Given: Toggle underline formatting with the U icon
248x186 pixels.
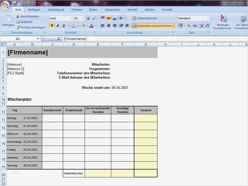Looking at the screenshot, I should tap(63, 26).
